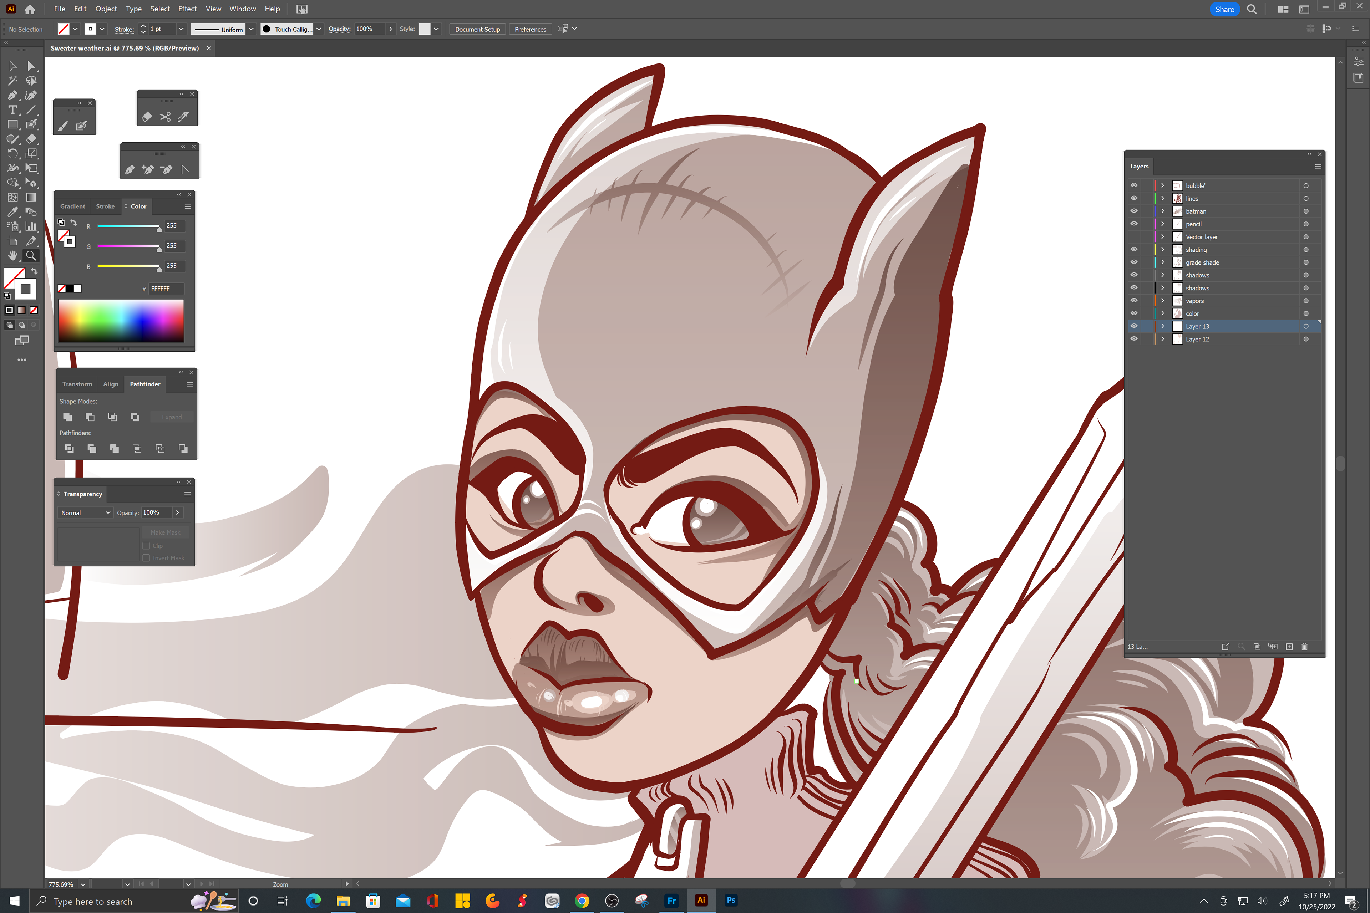Select the Column Graph tool
The image size is (1370, 913).
(x=31, y=226)
